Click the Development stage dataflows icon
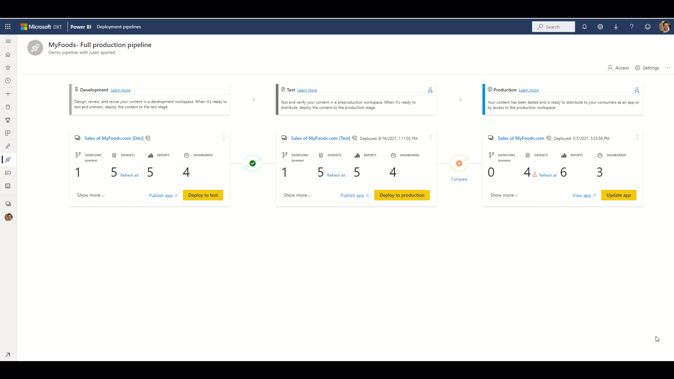 78,155
